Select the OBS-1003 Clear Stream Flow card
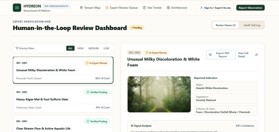This screenshot has height=132, width=279. click(63, 124)
